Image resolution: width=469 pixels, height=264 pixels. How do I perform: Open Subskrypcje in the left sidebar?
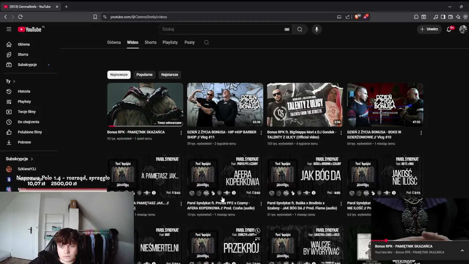27,65
